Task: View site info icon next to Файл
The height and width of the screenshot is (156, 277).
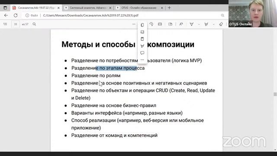Action: (27, 16)
